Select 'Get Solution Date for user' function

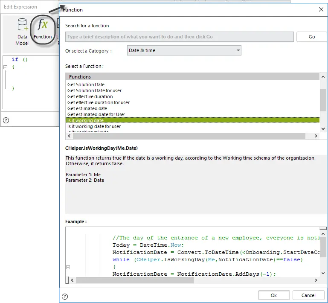(94, 90)
